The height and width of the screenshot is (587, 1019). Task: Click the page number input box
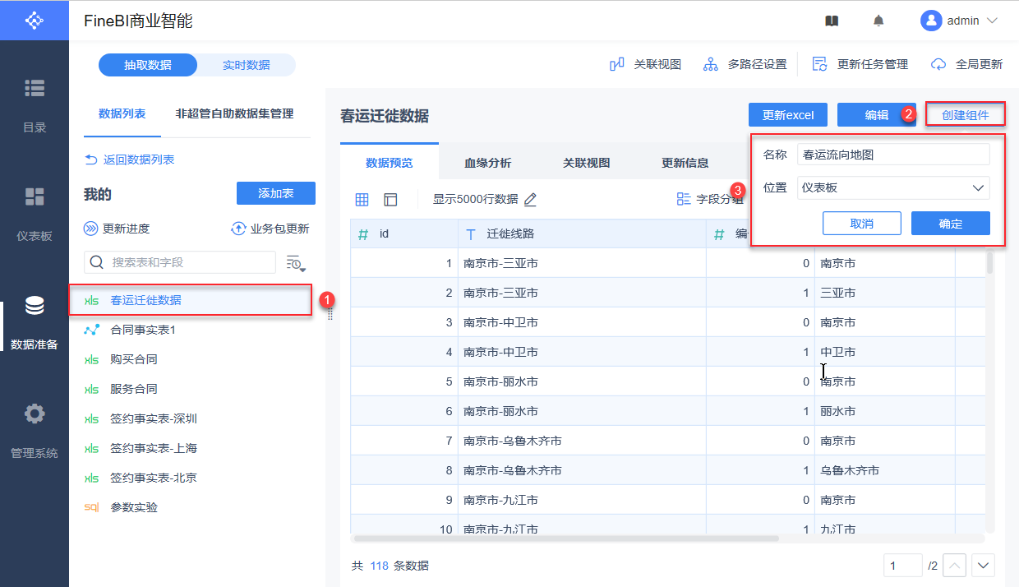[x=903, y=566]
